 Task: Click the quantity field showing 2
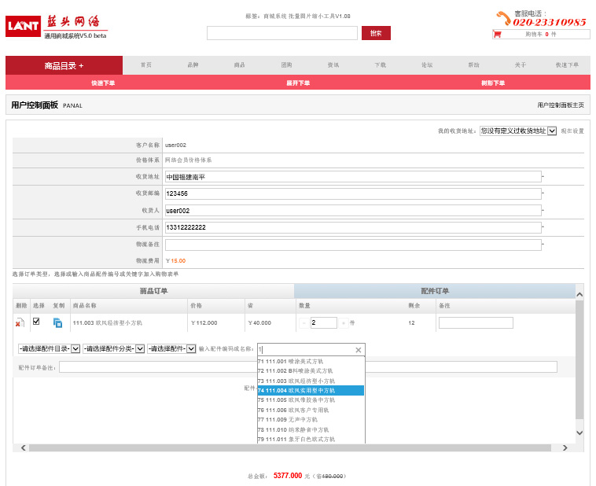323,323
